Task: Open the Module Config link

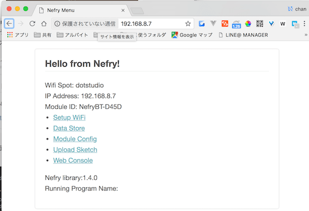Action: pyautogui.click(x=75, y=139)
